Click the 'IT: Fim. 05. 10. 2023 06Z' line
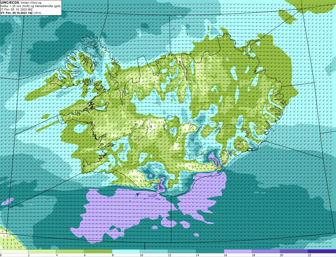Screen dimensions: 336x257 [x=17, y=9]
